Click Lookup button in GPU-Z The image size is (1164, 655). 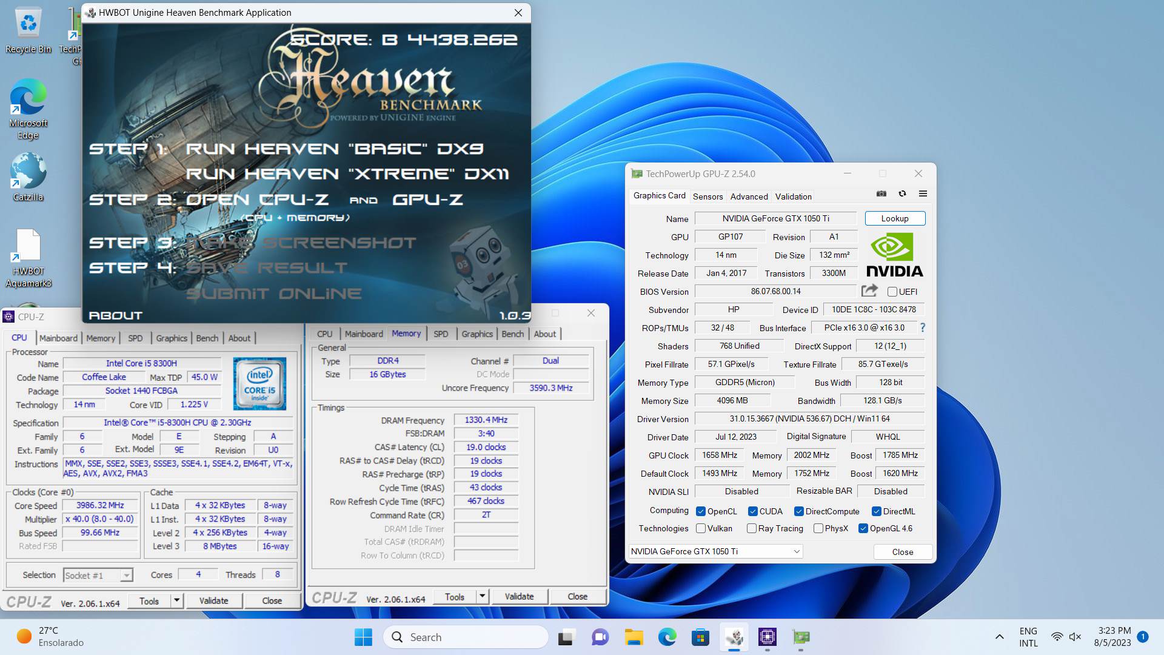click(x=895, y=218)
